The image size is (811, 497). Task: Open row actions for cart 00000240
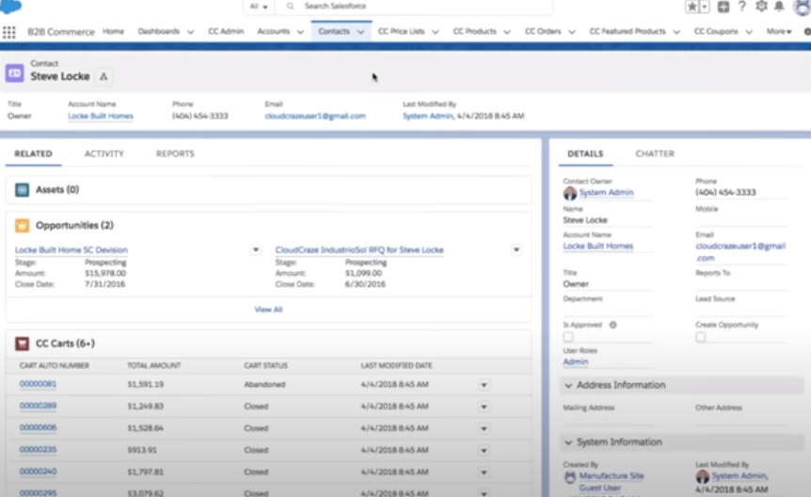(x=484, y=473)
